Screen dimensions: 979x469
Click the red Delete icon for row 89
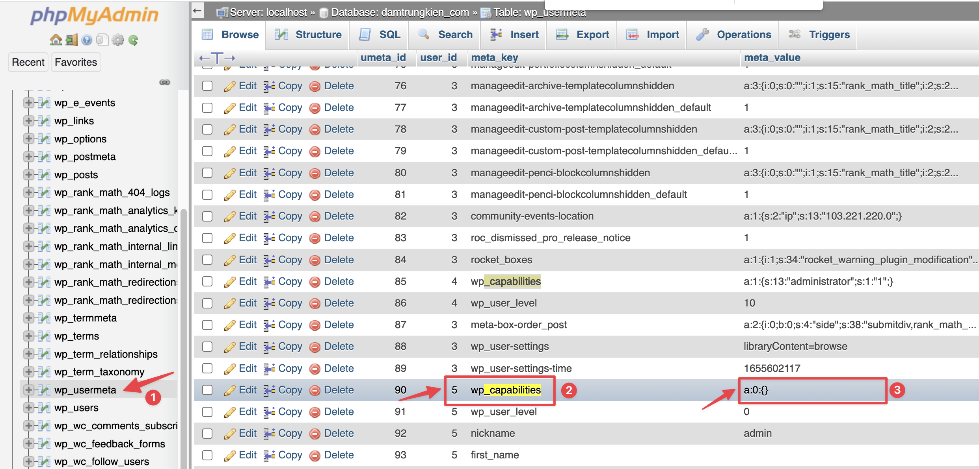tap(315, 369)
